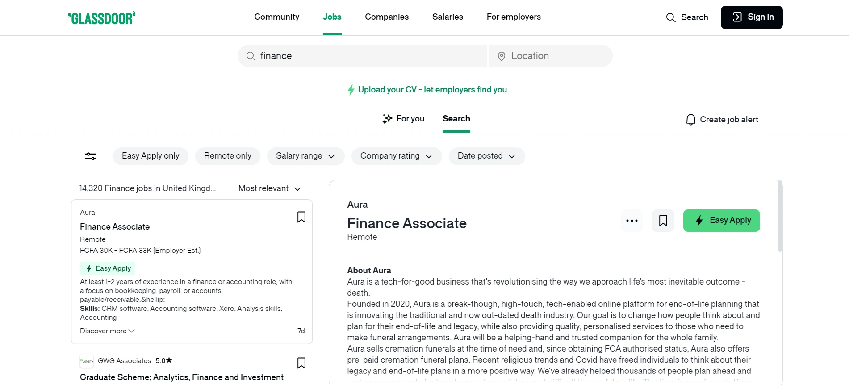Screen dimensions: 849x385
Task: Click the Glassdoor logo
Action: [101, 17]
